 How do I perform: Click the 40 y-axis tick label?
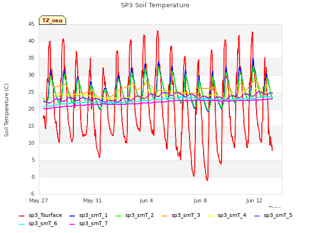click(31, 41)
